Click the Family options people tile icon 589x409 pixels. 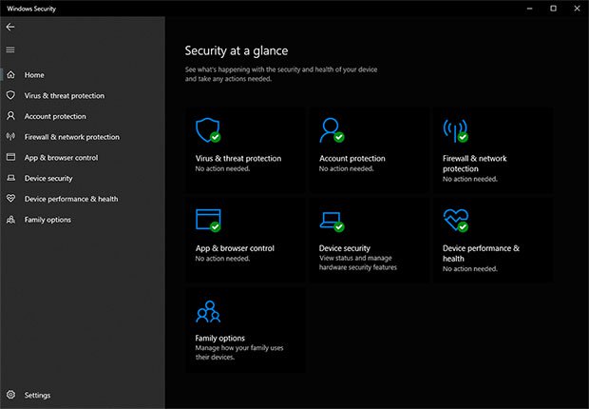(x=208, y=312)
